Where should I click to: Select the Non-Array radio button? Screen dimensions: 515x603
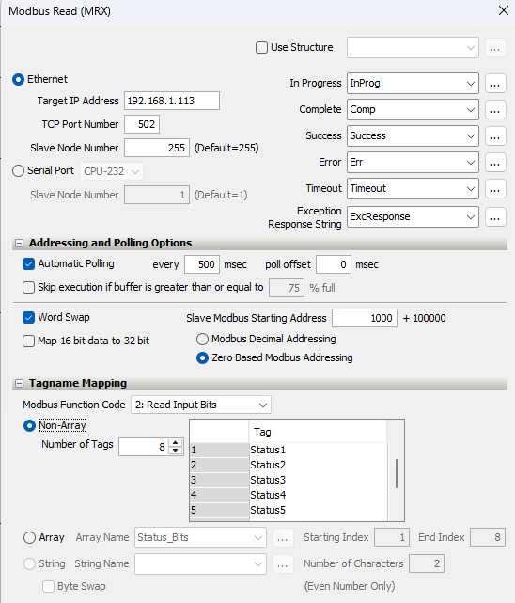point(29,426)
